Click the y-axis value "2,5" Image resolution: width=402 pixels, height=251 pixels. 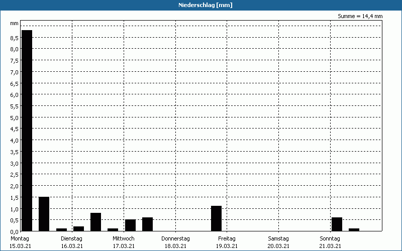pyautogui.click(x=15, y=175)
